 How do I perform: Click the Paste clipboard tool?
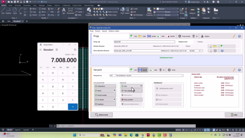click(x=204, y=11)
